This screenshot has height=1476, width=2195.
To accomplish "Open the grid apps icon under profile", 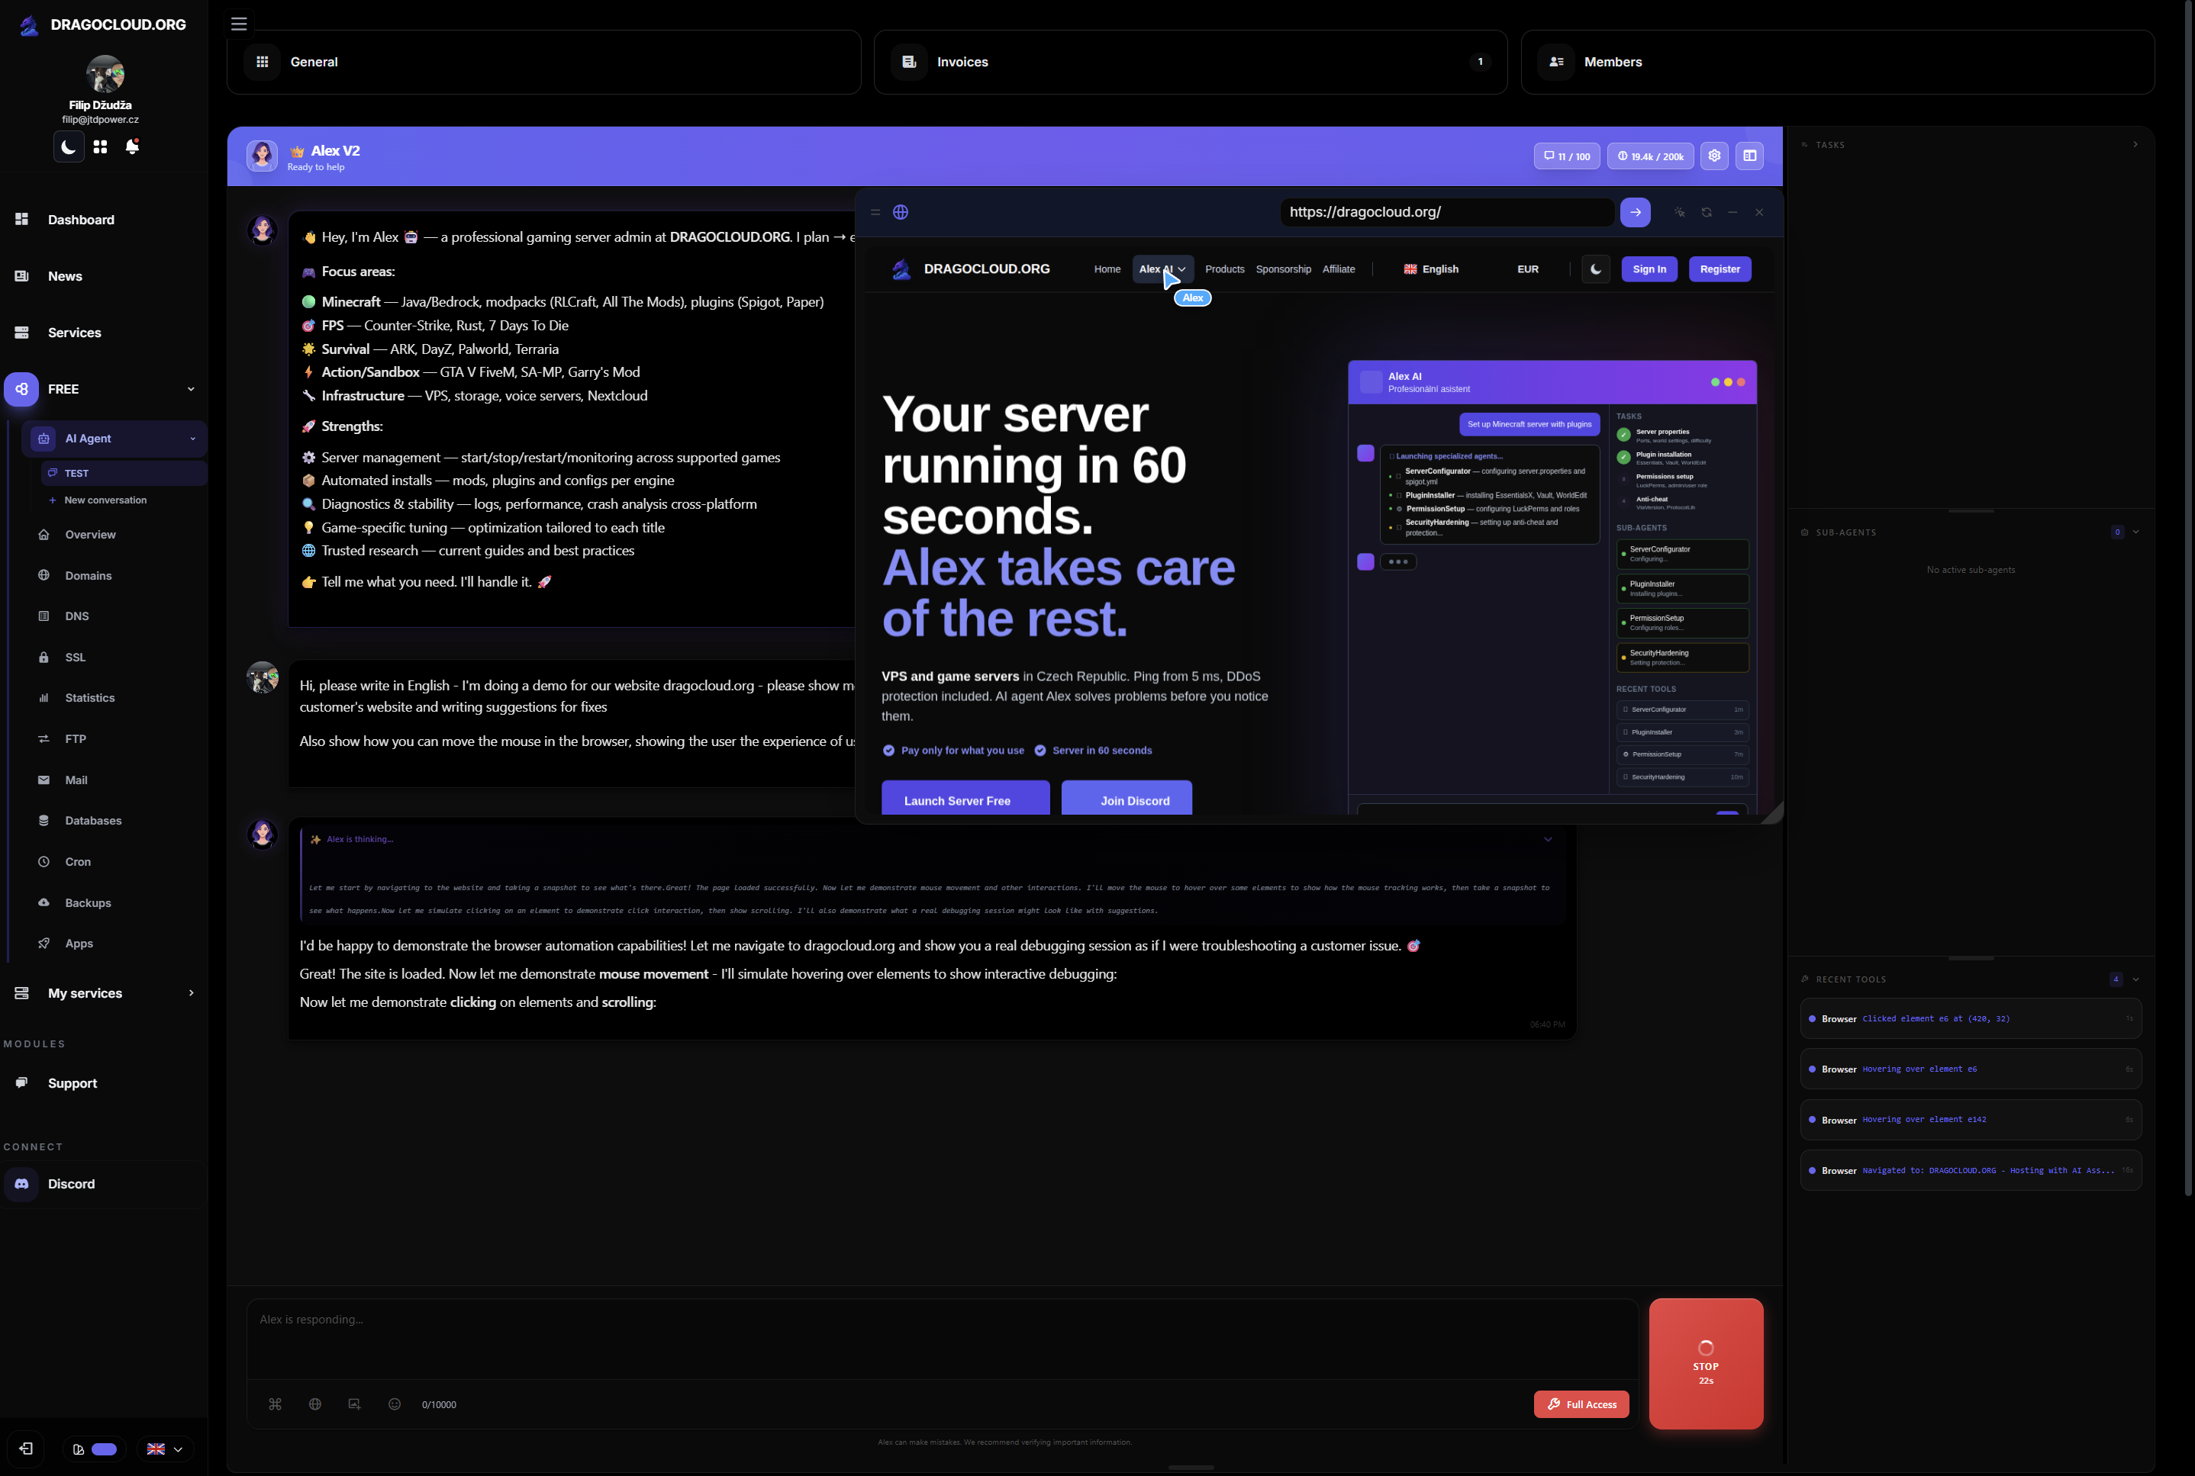I will pyautogui.click(x=100, y=147).
